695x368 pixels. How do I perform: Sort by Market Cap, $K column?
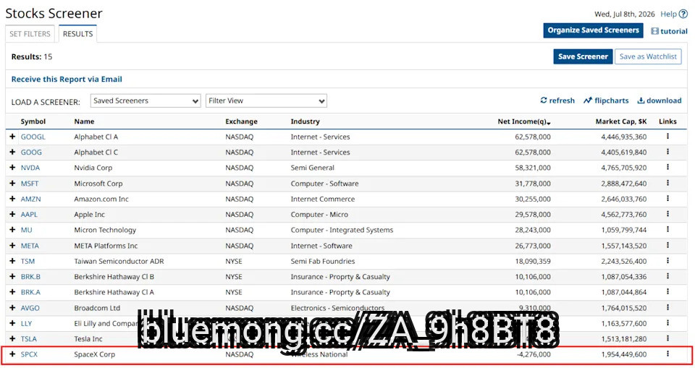click(620, 121)
